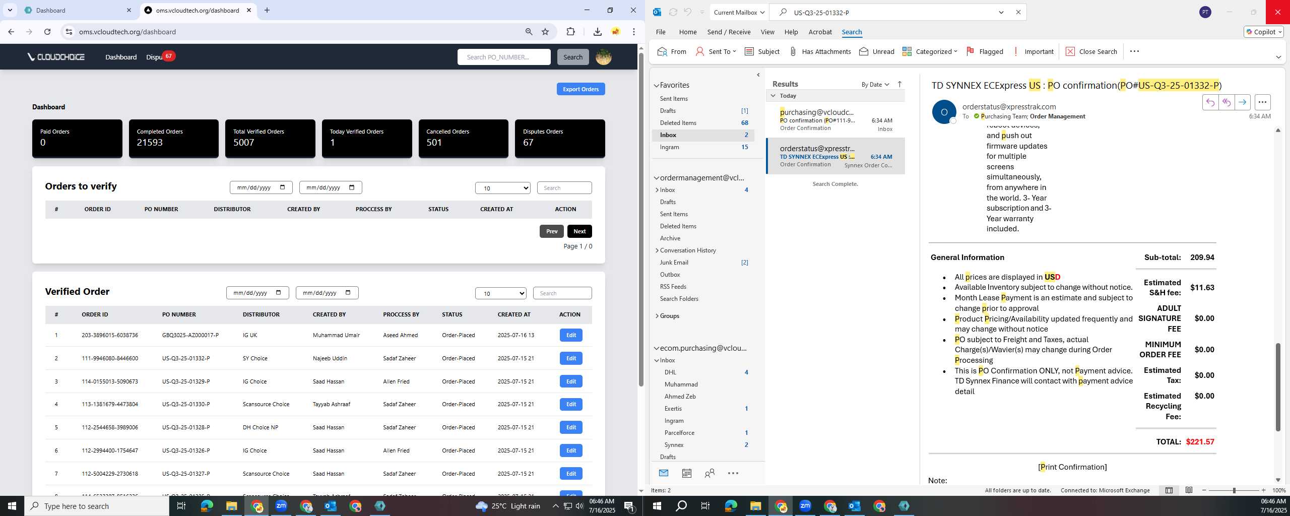Viewport: 1290px width, 516px height.
Task: Switch to Outlook Calendar view
Action: pyautogui.click(x=686, y=473)
